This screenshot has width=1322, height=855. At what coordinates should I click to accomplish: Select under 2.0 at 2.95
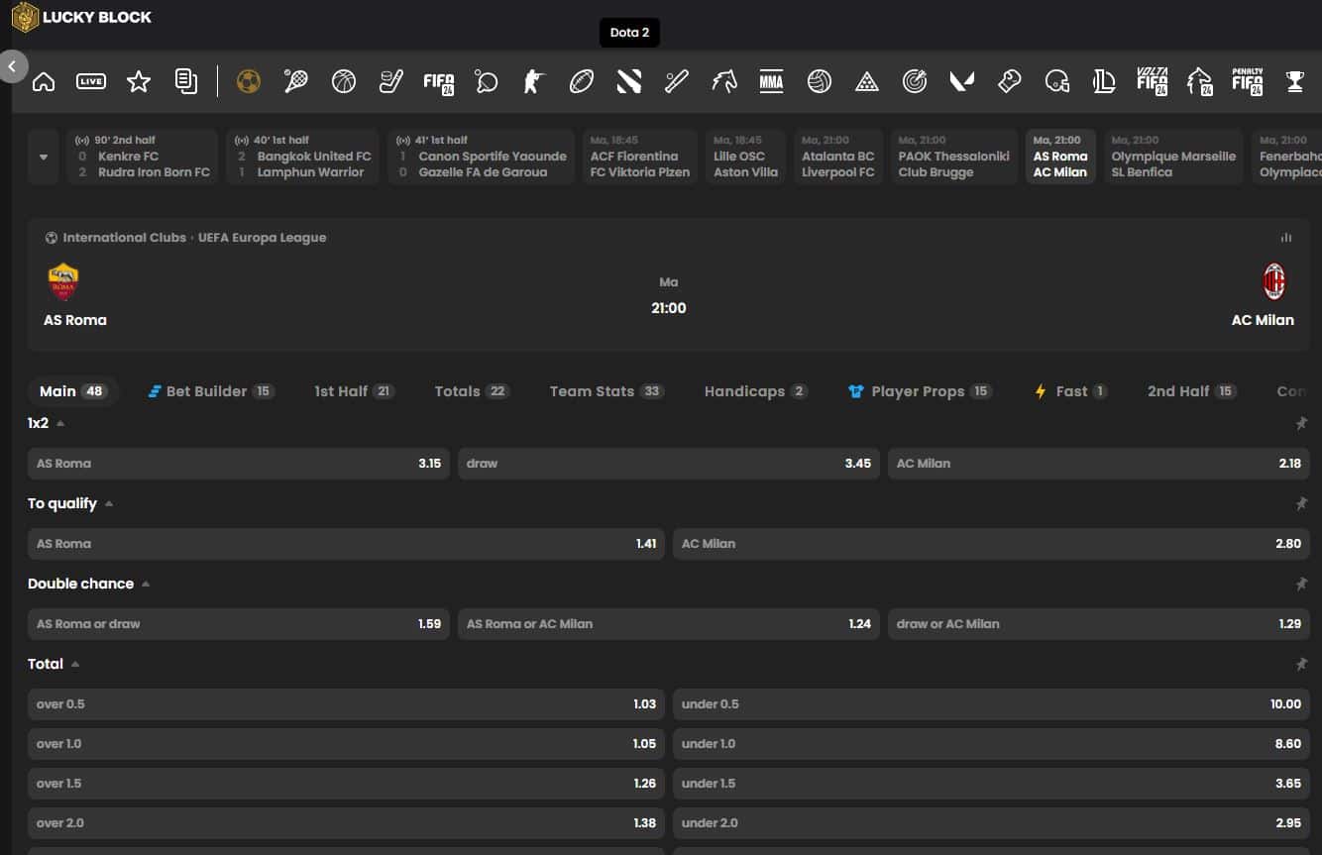[x=991, y=823]
